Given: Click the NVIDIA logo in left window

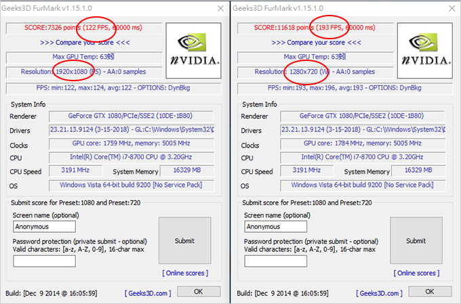Looking at the screenshot, I should [x=193, y=51].
